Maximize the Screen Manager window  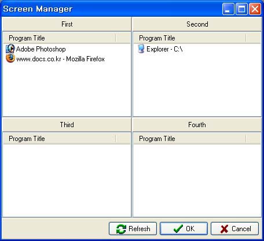click(x=241, y=9)
